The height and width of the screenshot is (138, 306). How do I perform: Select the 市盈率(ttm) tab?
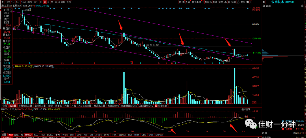(113, 106)
